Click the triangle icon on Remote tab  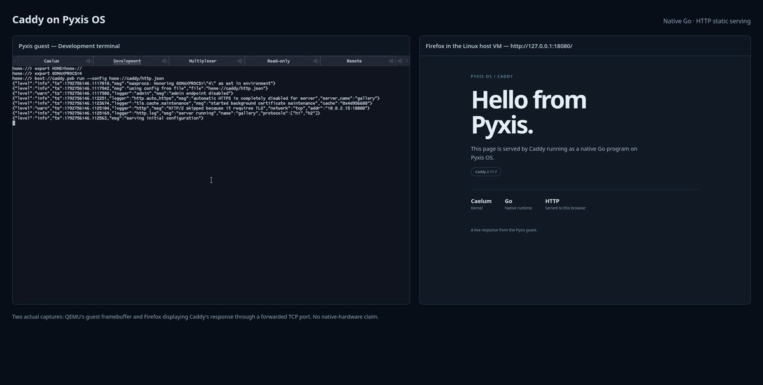click(x=390, y=61)
